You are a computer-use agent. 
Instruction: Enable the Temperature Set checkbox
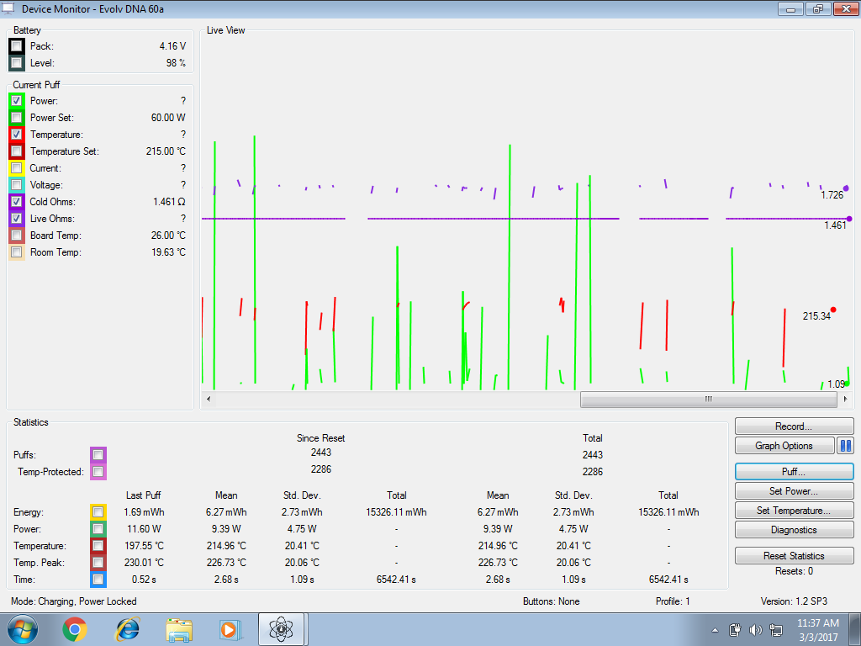click(x=17, y=151)
